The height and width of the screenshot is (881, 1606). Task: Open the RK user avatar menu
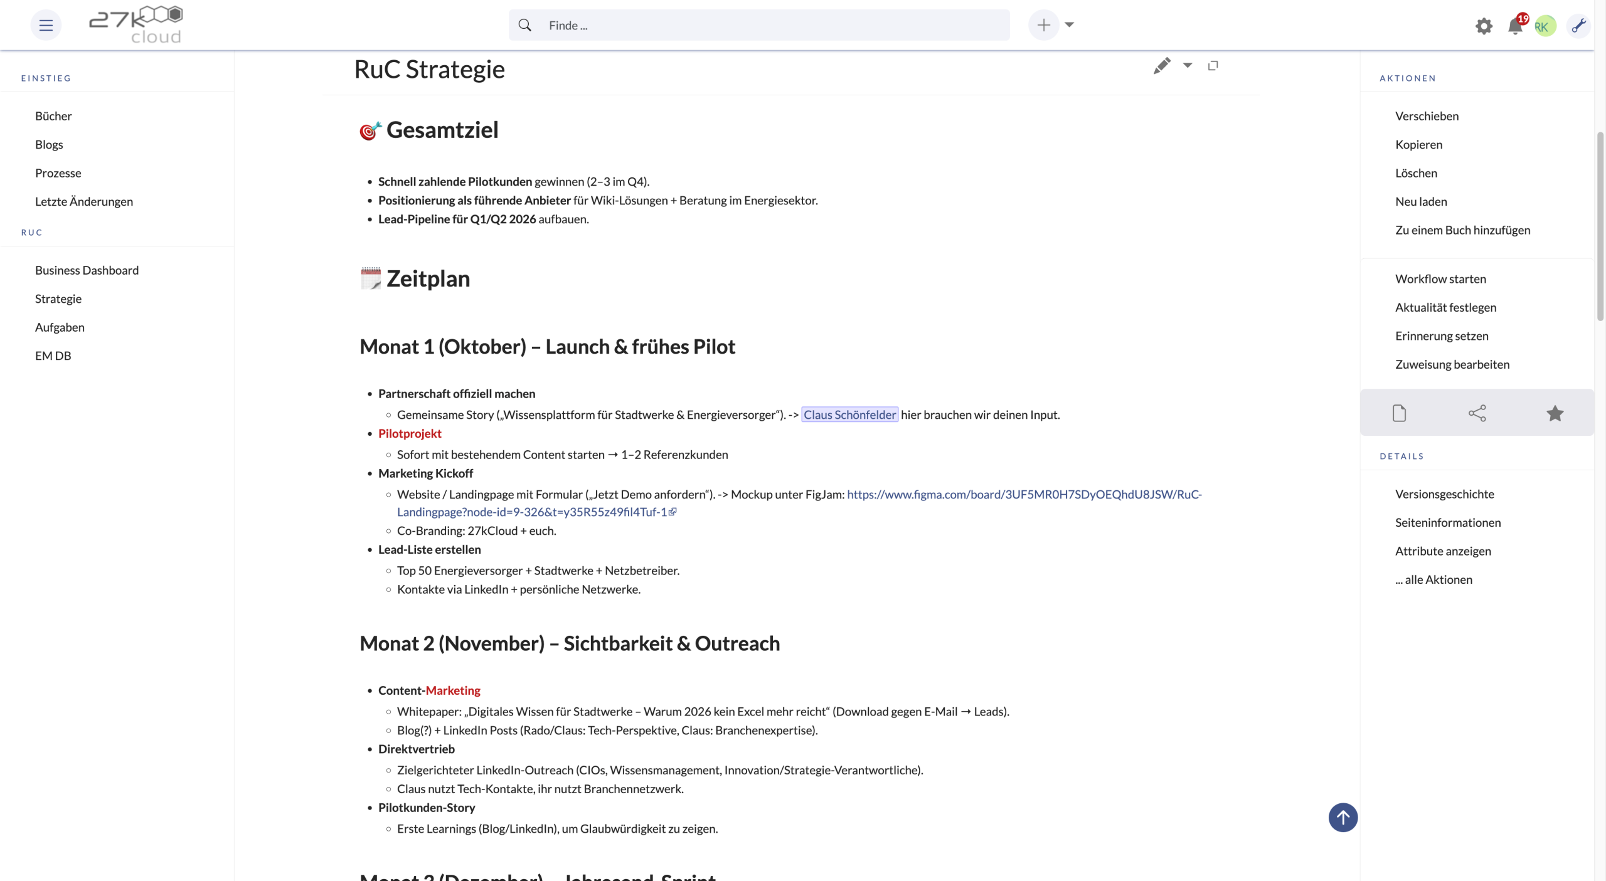(x=1545, y=26)
